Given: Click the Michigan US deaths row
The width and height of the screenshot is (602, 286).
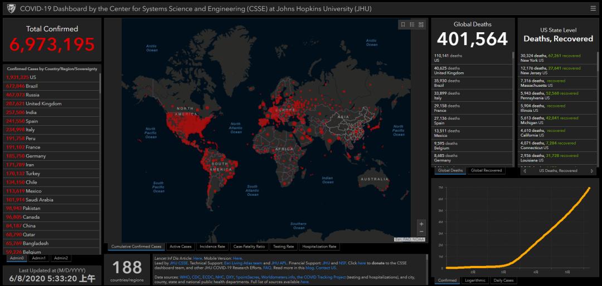Looking at the screenshot, I should [x=558, y=121].
